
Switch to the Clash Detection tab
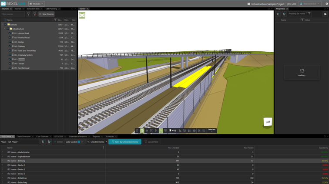[23, 137]
